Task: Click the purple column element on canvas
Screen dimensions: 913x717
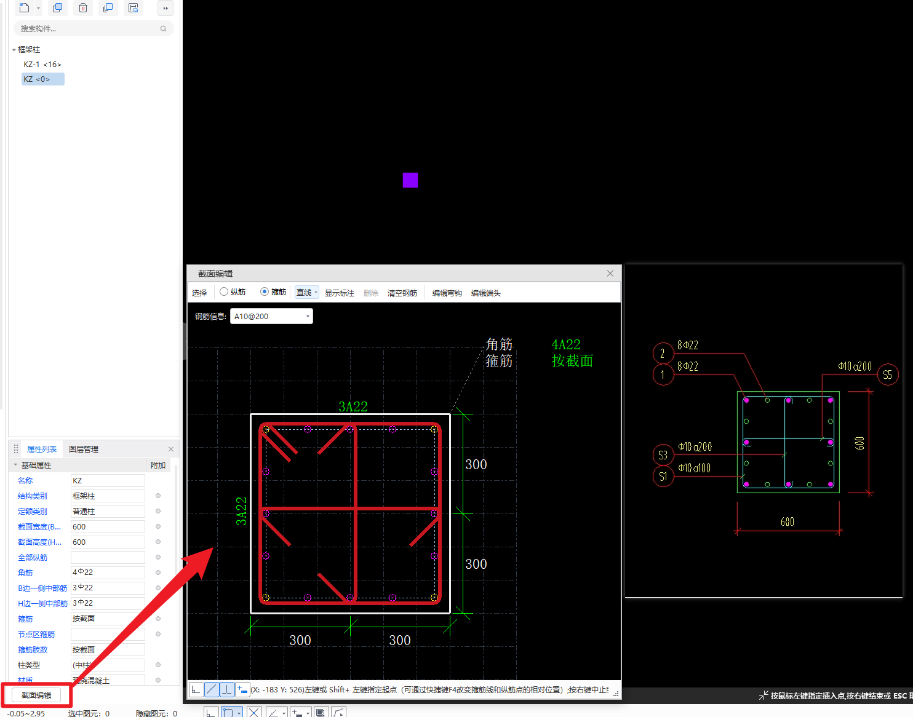Action: [410, 180]
